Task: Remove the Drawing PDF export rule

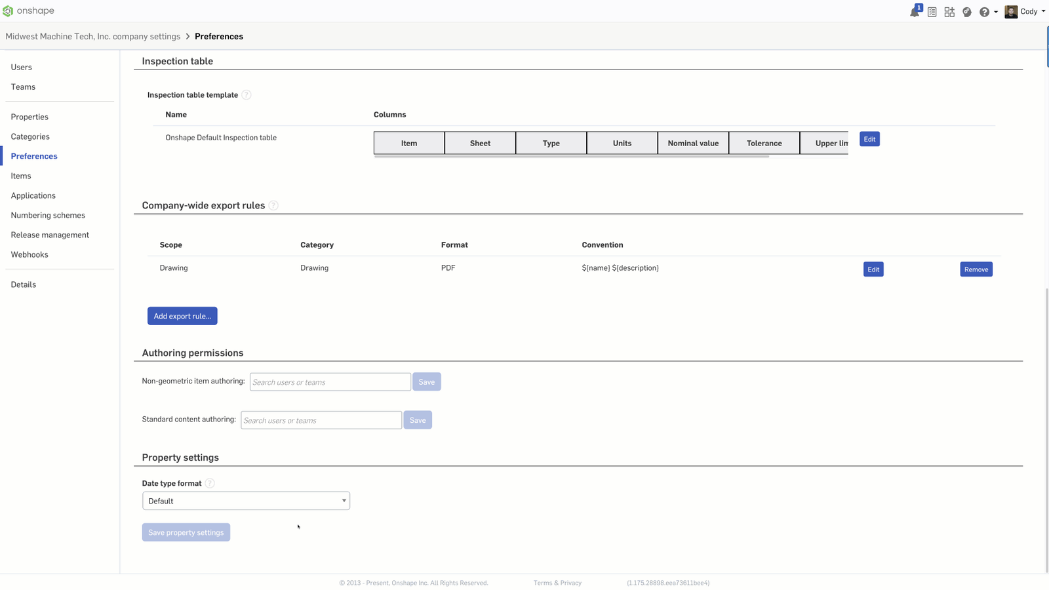Action: 976,269
